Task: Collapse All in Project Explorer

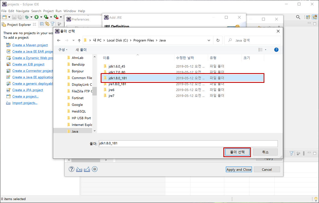Action: click(42, 24)
